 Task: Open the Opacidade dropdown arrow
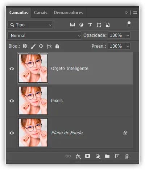click(x=128, y=35)
